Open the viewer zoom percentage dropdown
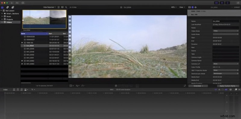 [174, 7]
